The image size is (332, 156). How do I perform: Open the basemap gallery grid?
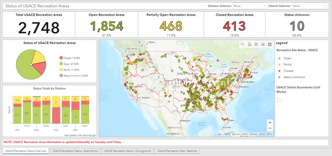point(269,44)
